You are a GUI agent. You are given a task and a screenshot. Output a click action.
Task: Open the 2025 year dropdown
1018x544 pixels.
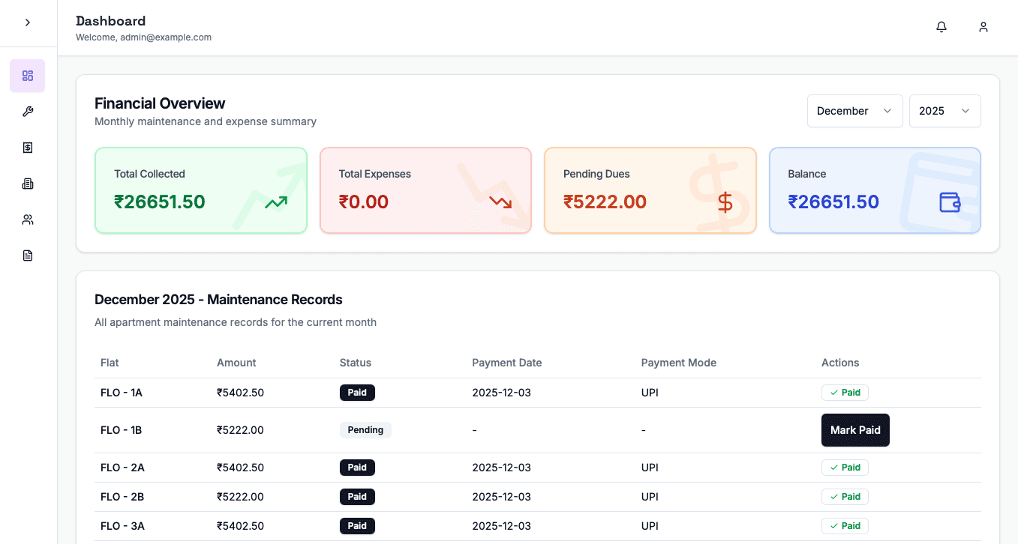(x=945, y=111)
